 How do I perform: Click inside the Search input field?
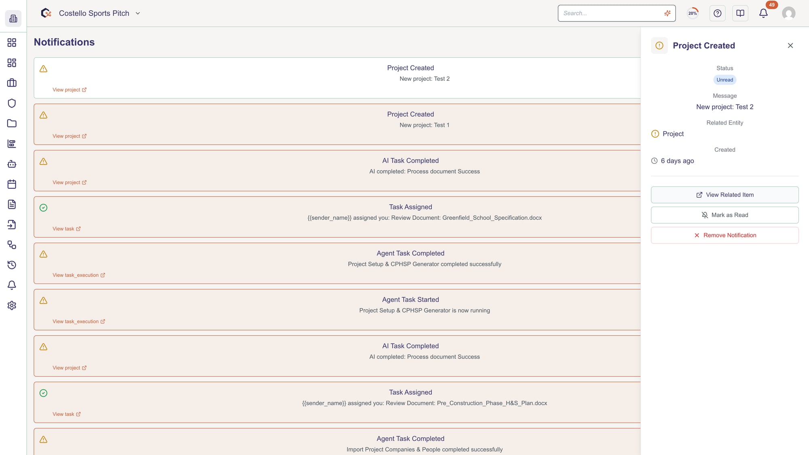[607, 13]
